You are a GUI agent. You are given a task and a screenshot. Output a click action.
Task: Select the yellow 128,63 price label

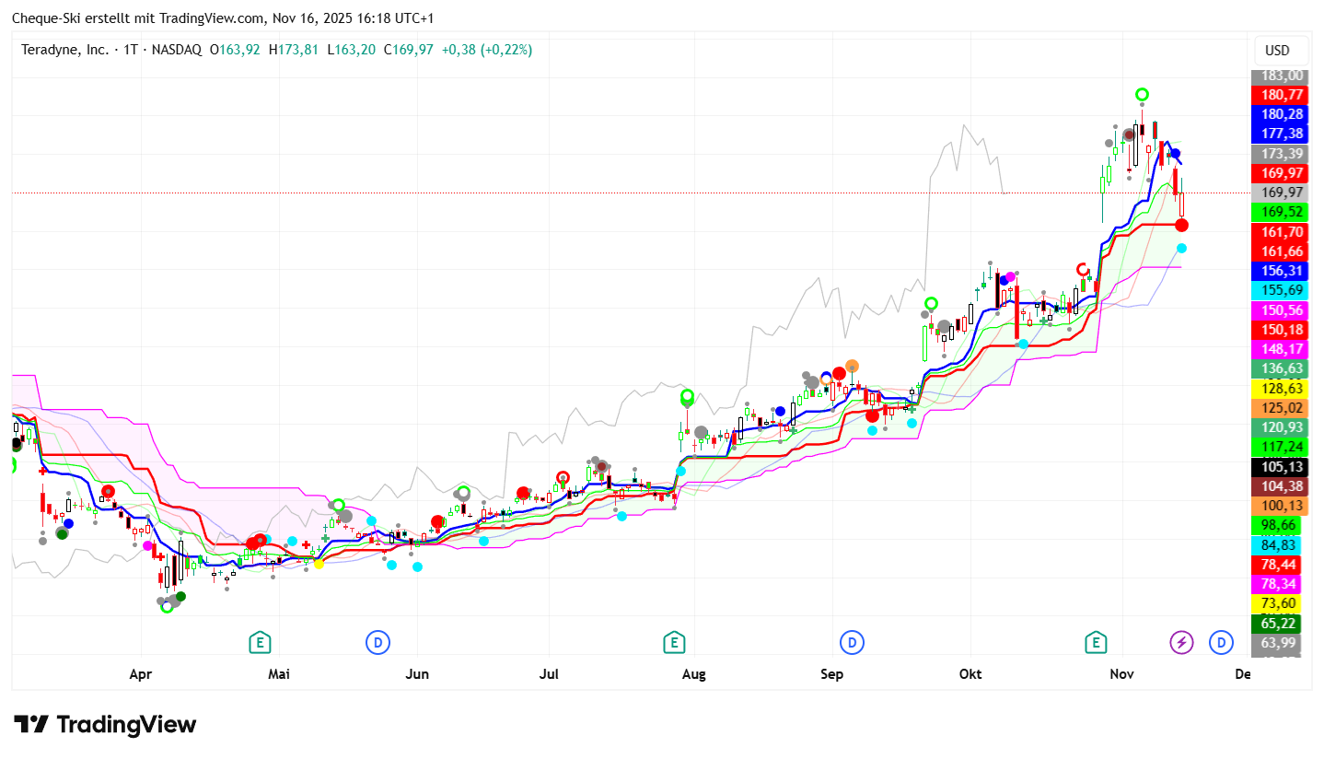click(x=1281, y=388)
